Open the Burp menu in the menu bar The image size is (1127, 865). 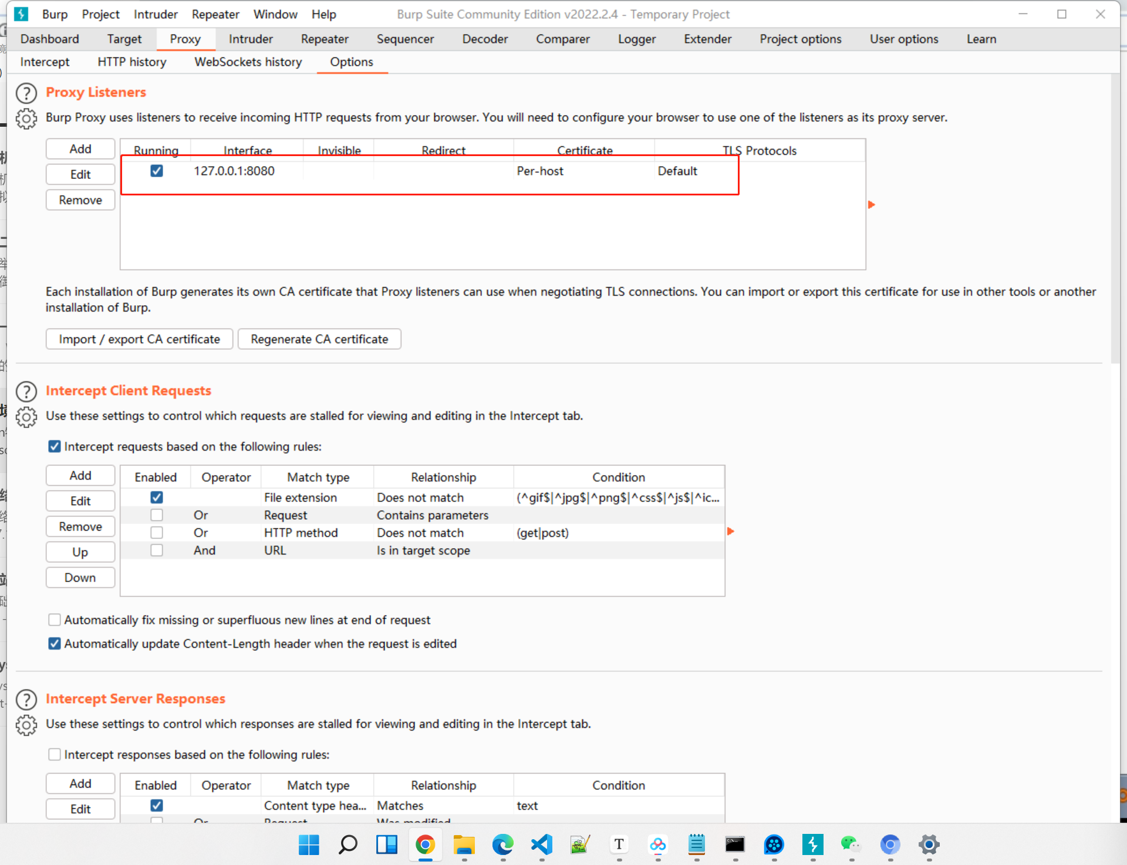(x=55, y=14)
